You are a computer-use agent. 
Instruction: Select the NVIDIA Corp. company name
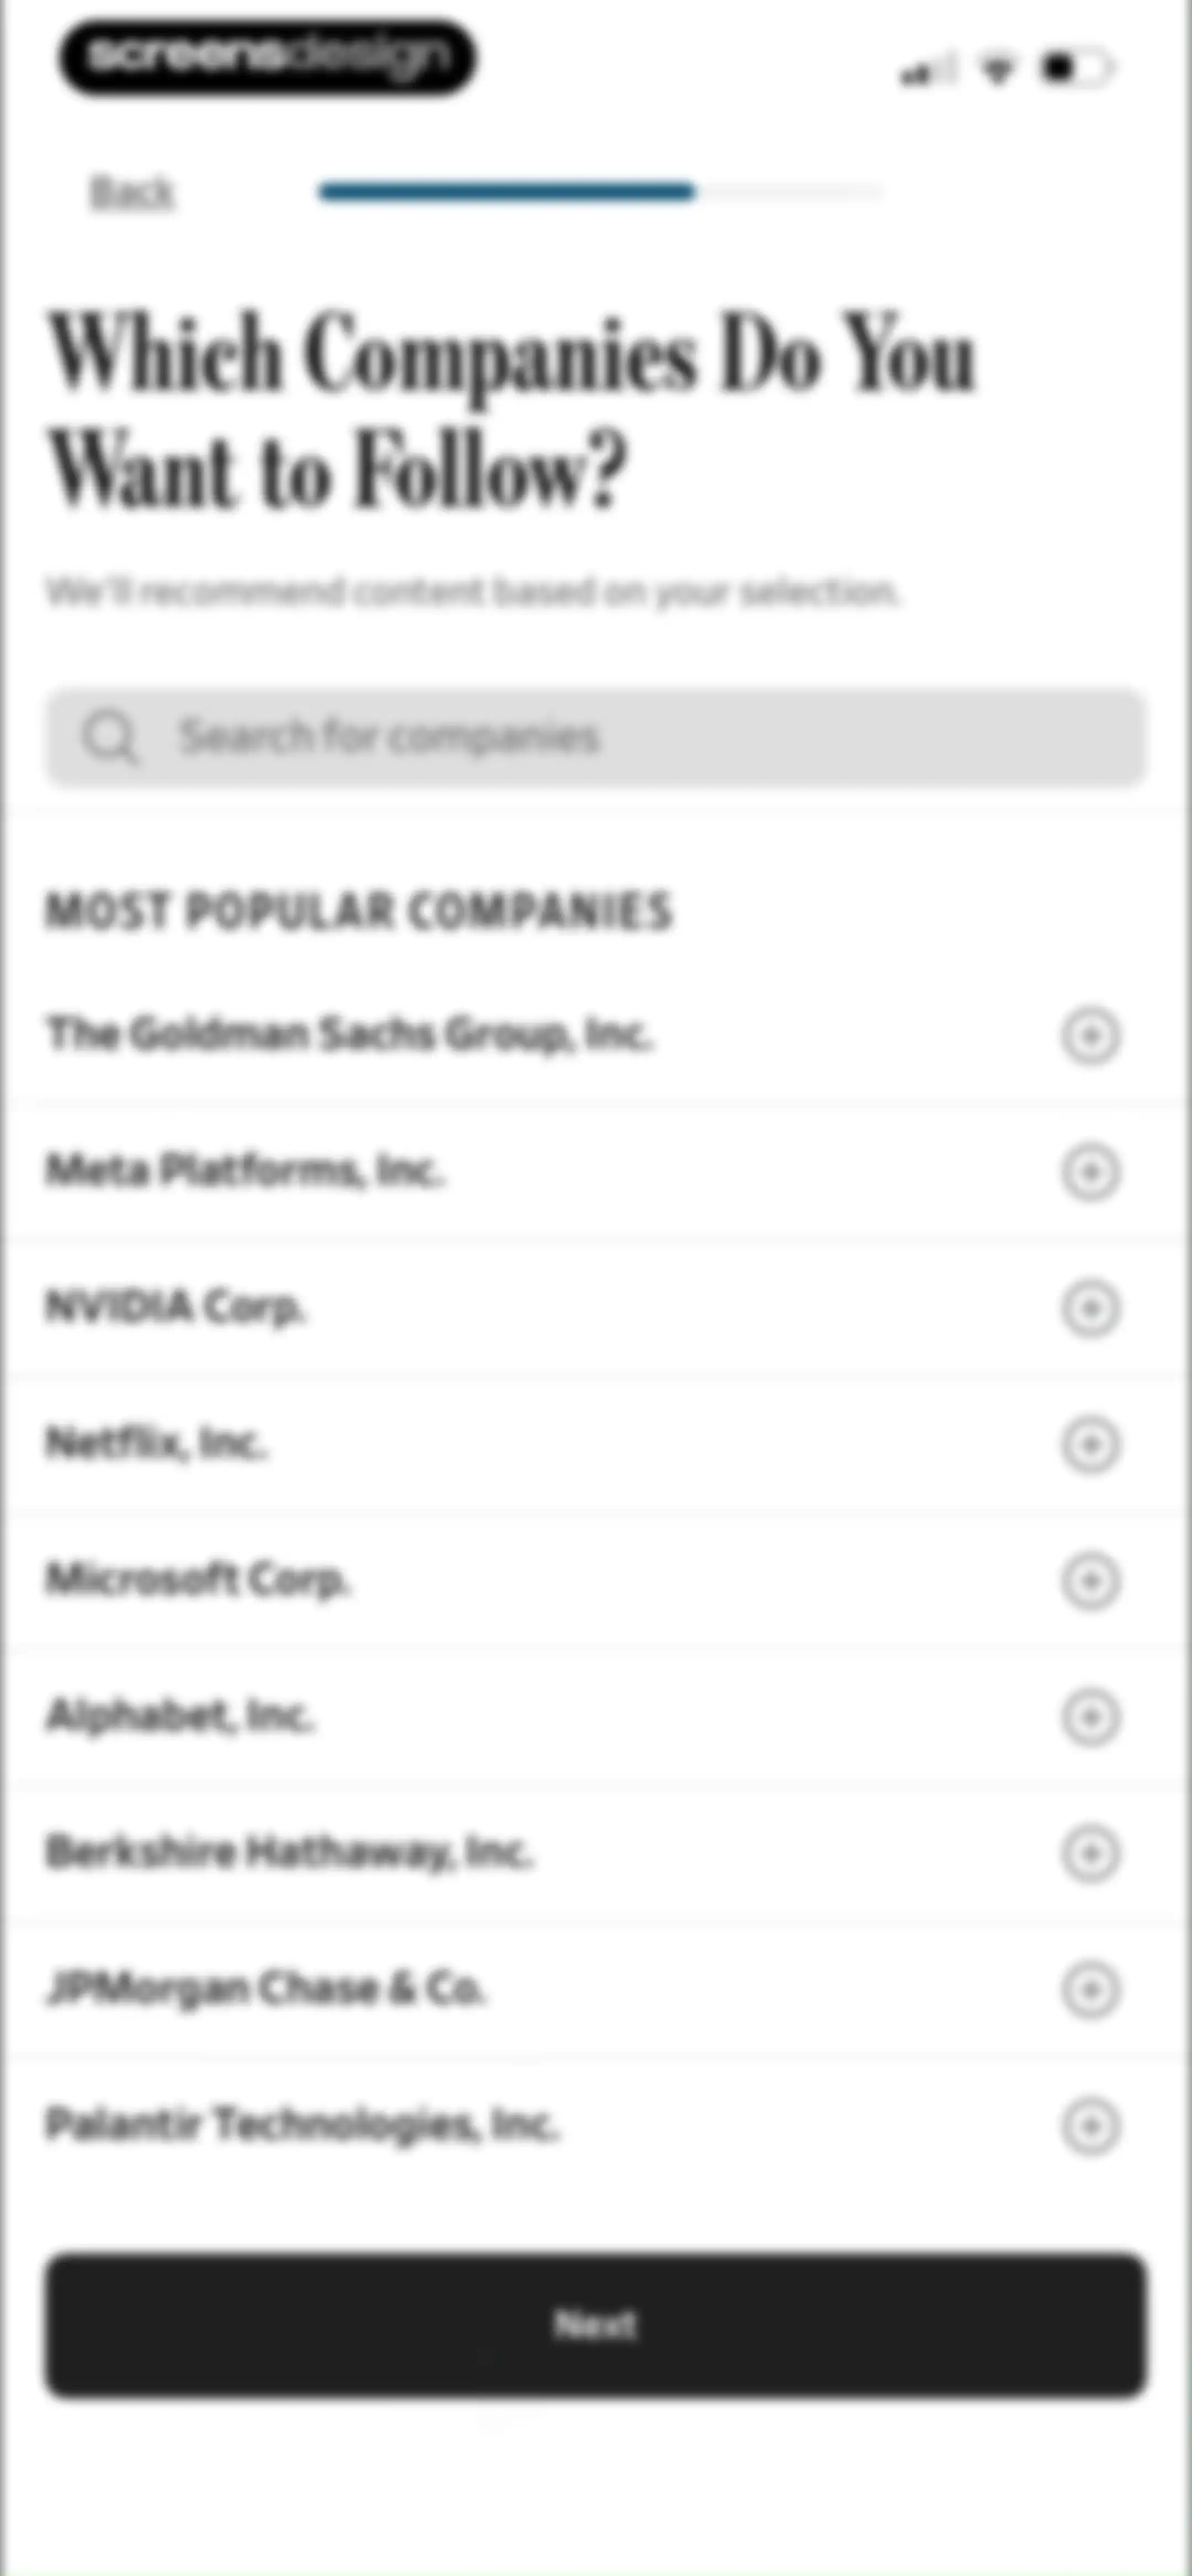tap(176, 1307)
